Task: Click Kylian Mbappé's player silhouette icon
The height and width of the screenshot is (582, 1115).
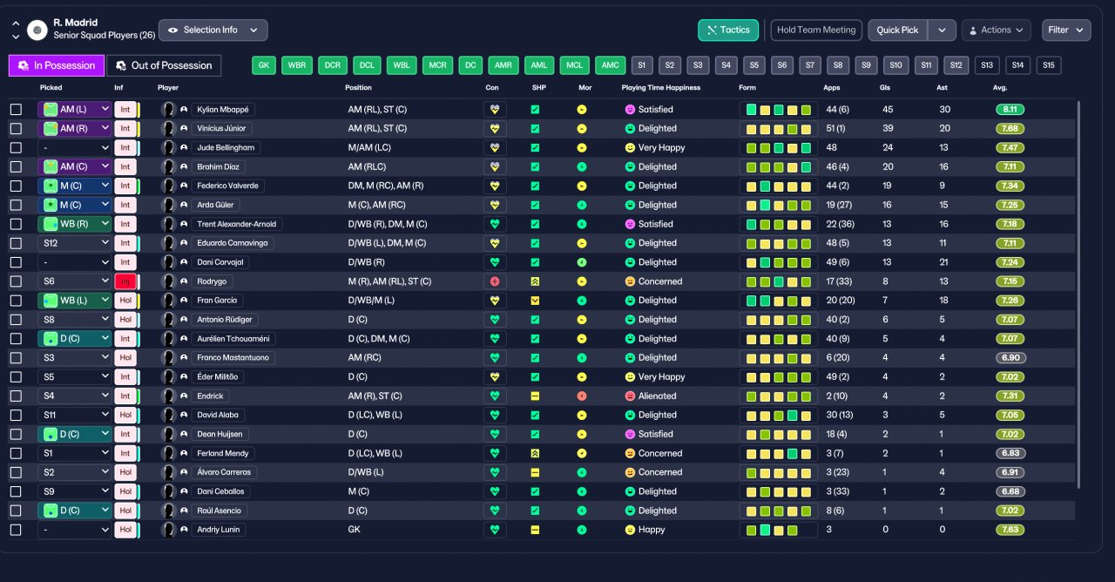Action: click(x=169, y=110)
